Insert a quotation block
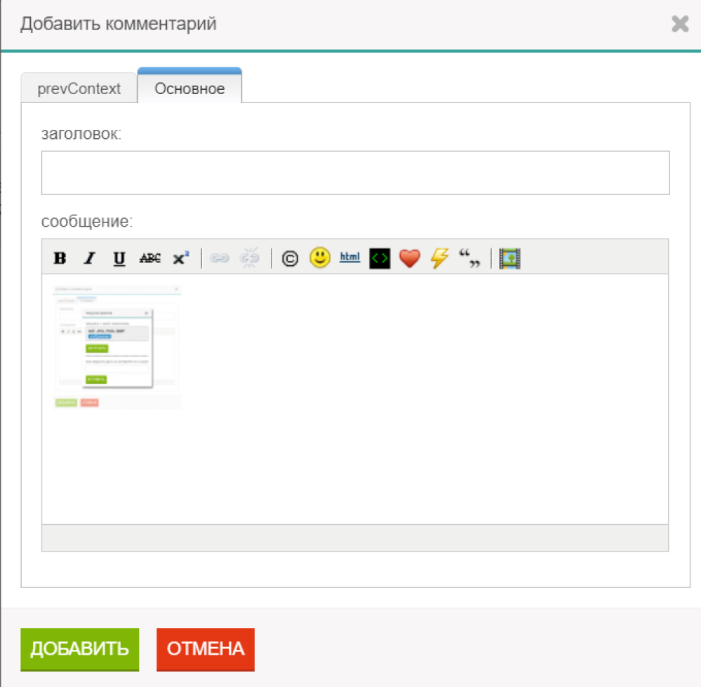Viewport: 701px width, 687px height. [x=469, y=258]
